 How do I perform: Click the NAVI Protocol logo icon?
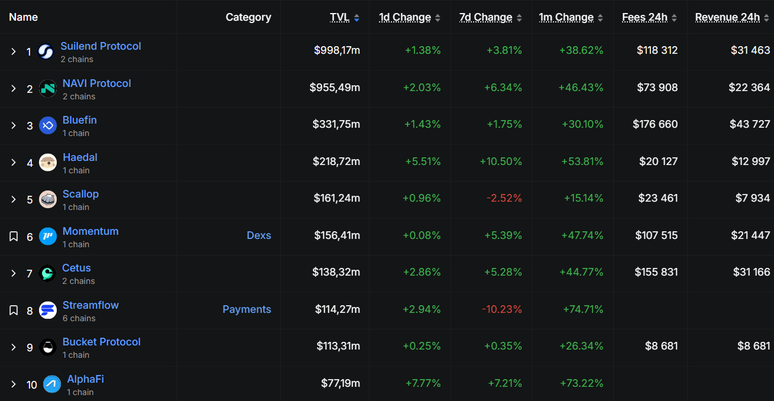coord(48,89)
